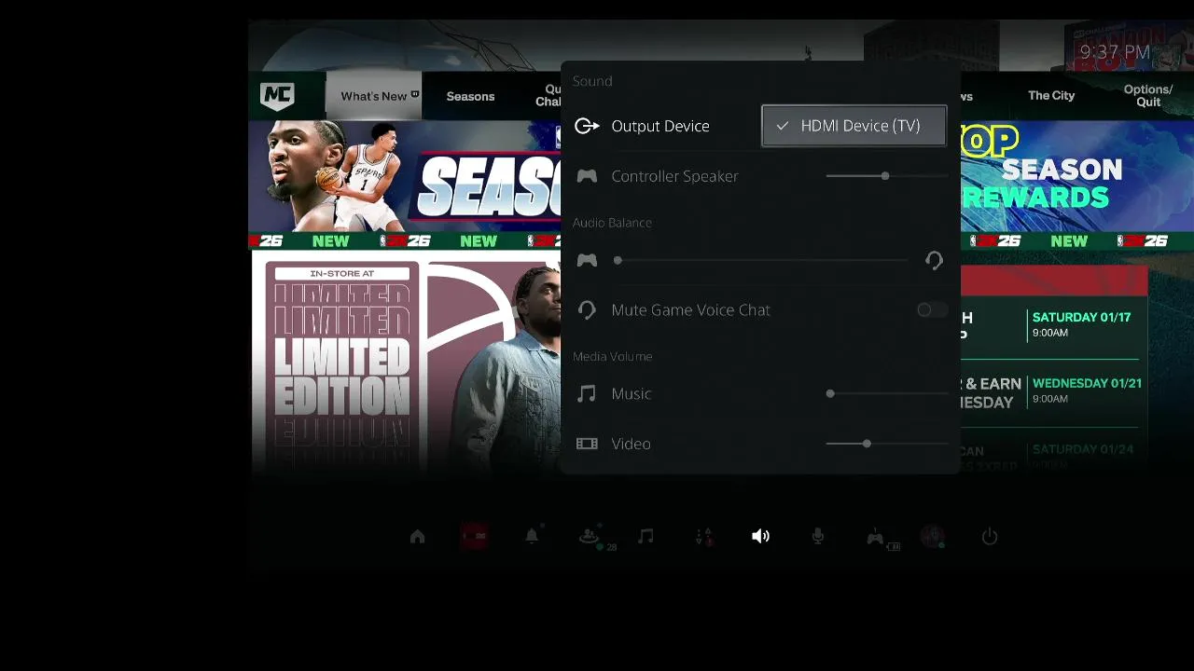Click the 9:37 PM clock
This screenshot has width=1194, height=671.
[x=1115, y=52]
